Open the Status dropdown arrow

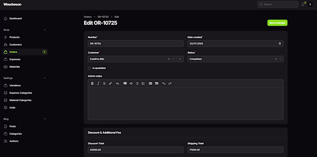point(280,59)
